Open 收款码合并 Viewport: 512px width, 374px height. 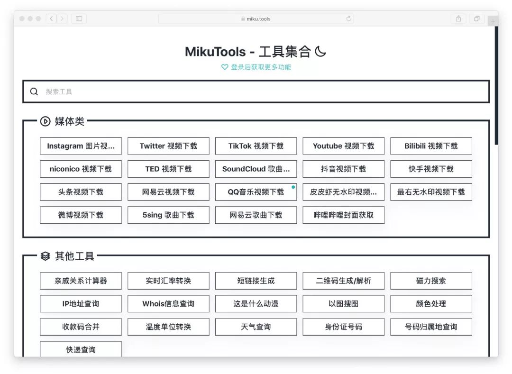click(81, 327)
